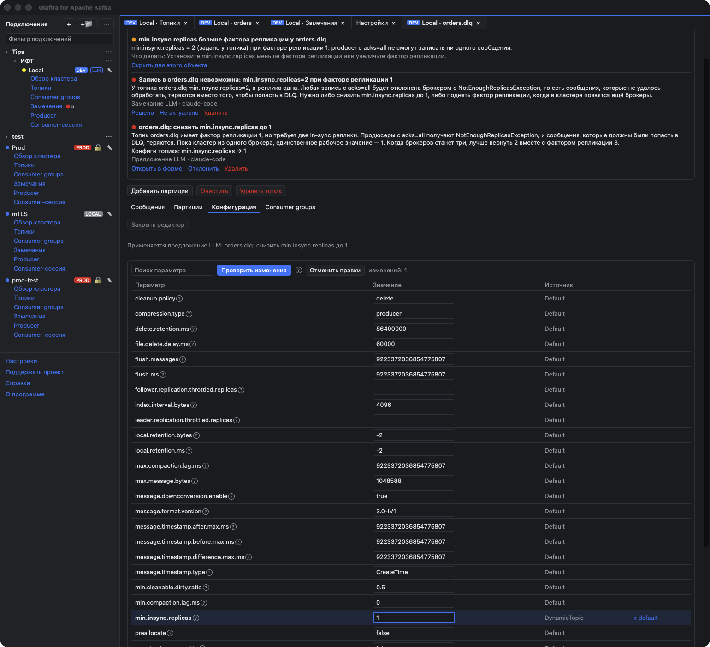The width and height of the screenshot is (710, 647).
Task: Click the Открыть в форме link
Action: click(157, 169)
